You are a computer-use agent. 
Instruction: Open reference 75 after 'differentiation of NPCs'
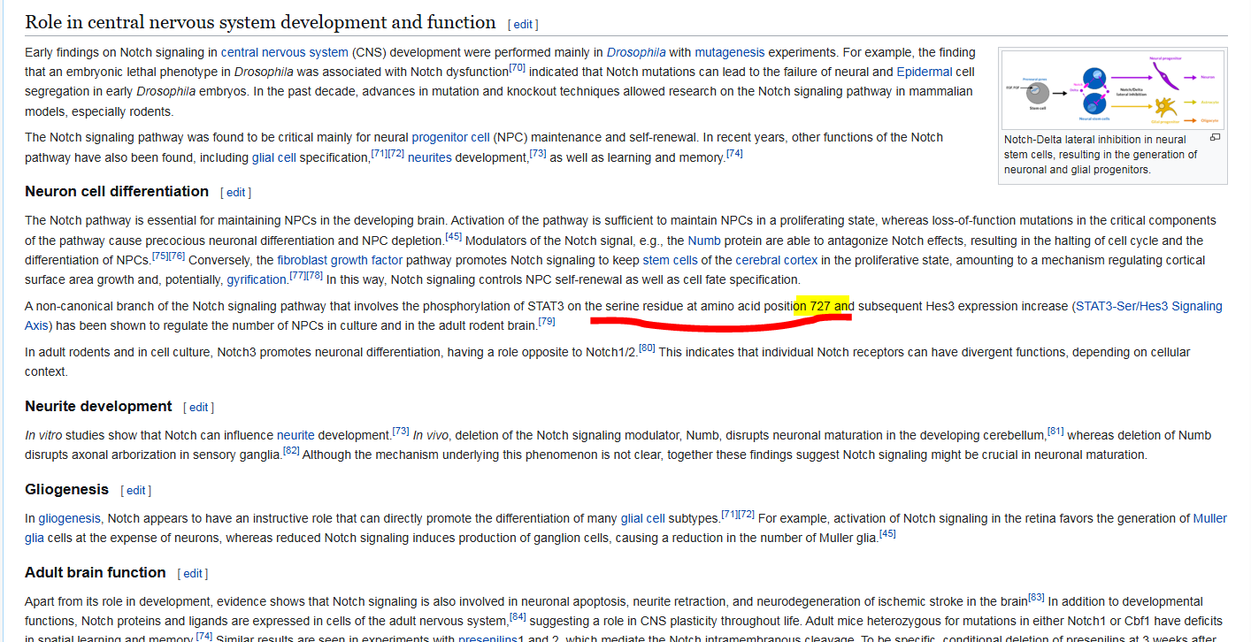160,256
